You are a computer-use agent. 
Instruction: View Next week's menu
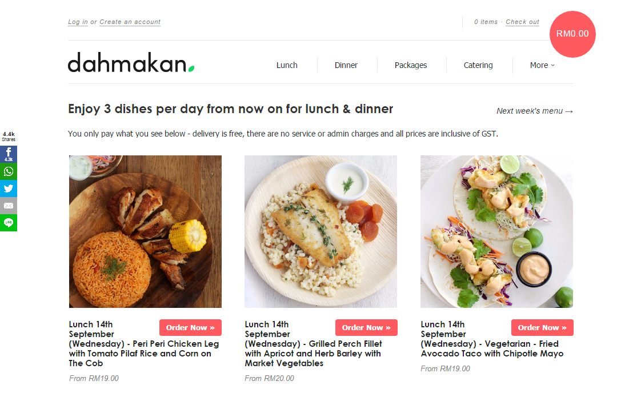coord(535,111)
